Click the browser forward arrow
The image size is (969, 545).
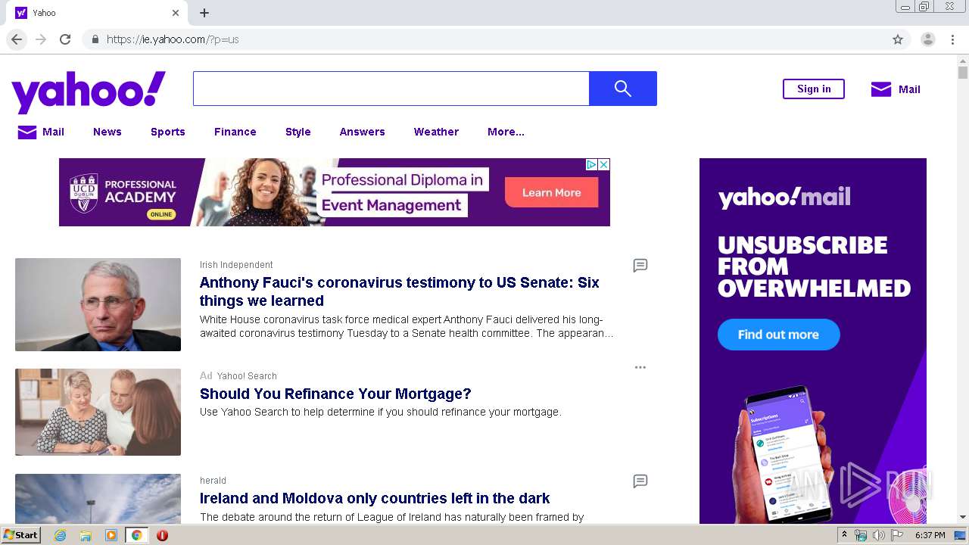coord(41,39)
